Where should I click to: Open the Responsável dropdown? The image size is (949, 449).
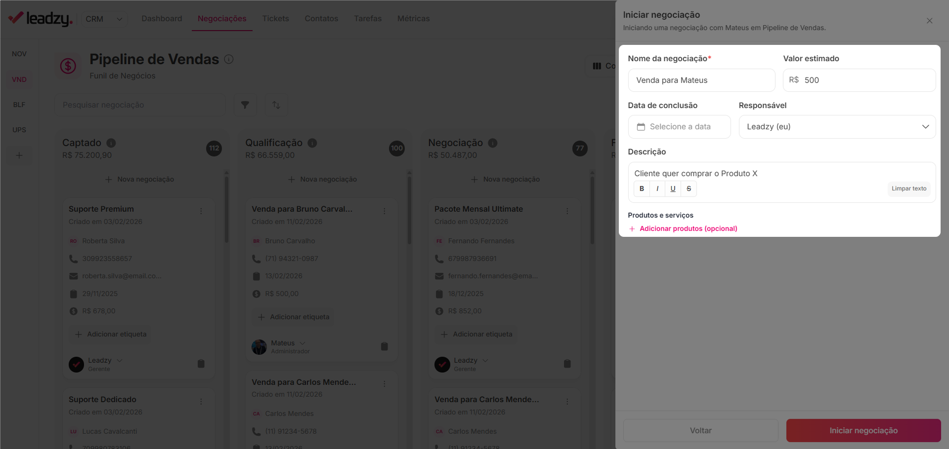[x=837, y=127]
